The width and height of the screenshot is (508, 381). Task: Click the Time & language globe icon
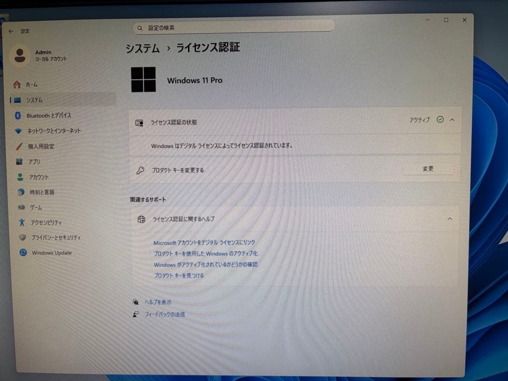click(x=21, y=192)
